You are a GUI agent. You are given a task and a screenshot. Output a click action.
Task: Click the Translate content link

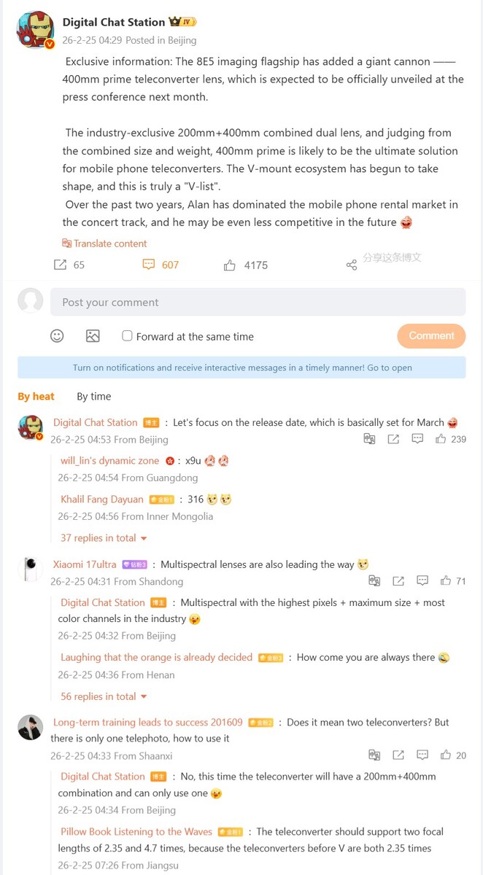coord(105,244)
